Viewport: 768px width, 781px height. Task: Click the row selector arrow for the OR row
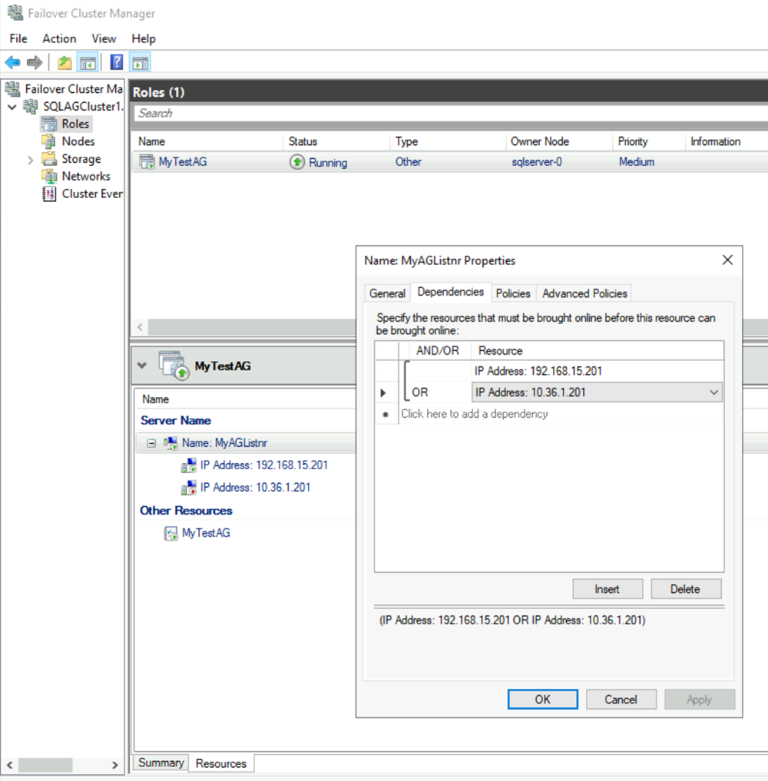click(x=383, y=392)
